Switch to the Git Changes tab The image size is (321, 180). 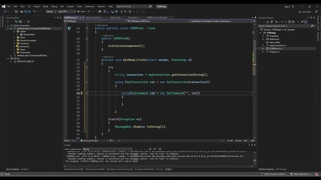tap(281, 169)
